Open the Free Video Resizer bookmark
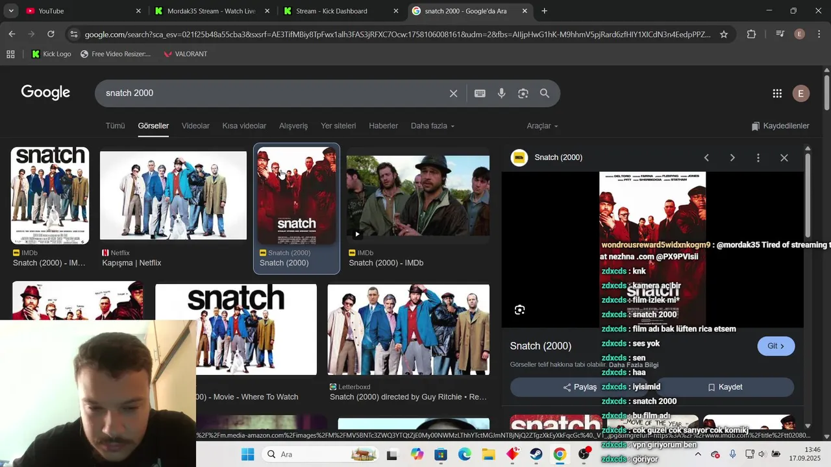Screen dimensions: 831x467 click(116, 54)
